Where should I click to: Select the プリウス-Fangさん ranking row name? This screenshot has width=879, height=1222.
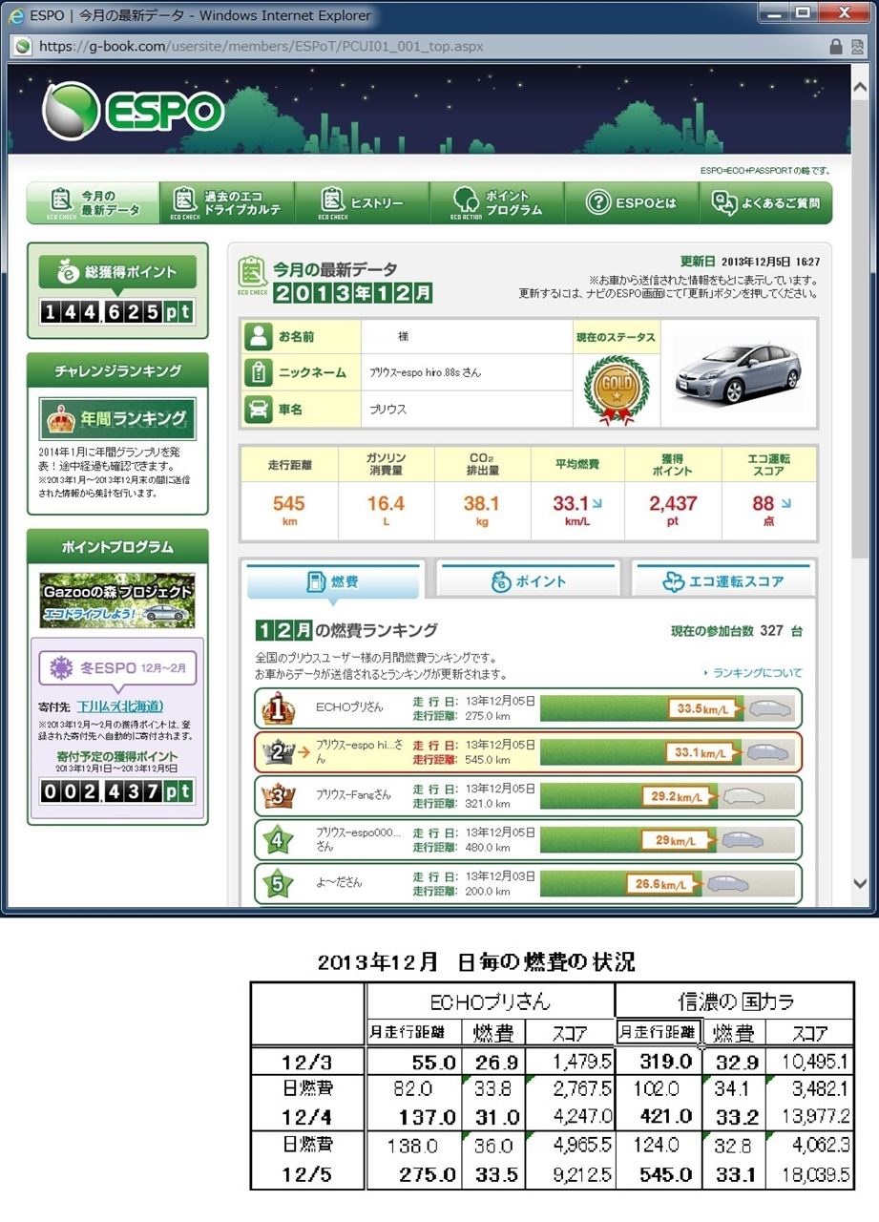coord(353,796)
